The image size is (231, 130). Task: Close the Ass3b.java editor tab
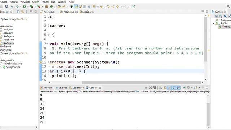77,12
